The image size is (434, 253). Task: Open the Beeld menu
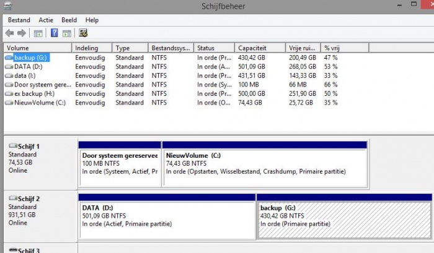pos(69,20)
